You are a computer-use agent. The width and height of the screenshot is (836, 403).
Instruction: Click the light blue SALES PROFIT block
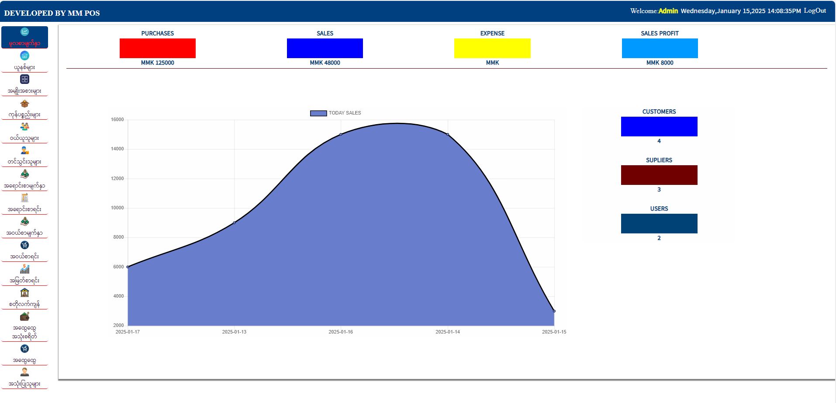tap(660, 48)
